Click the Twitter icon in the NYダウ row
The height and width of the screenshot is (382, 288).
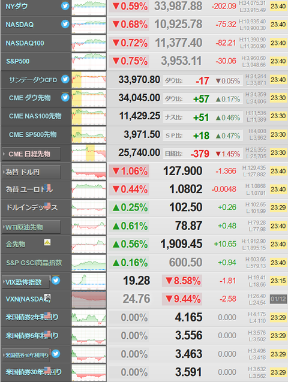coord(65,5)
